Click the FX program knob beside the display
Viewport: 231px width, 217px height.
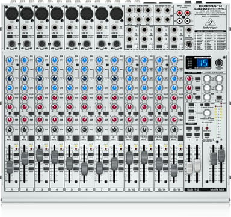[x=219, y=63]
